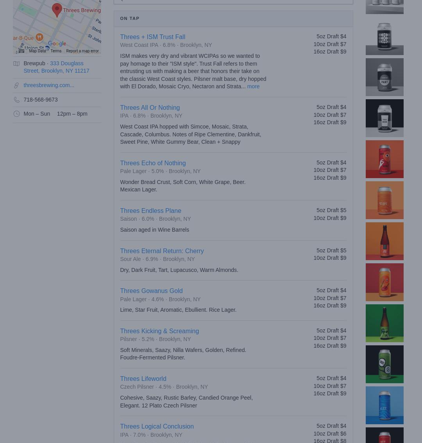
Task: Click the clock icon beside opening hours
Action: pos(16,114)
